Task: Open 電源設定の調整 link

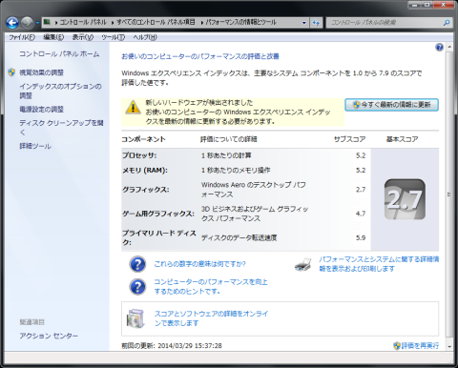Action: tap(42, 110)
